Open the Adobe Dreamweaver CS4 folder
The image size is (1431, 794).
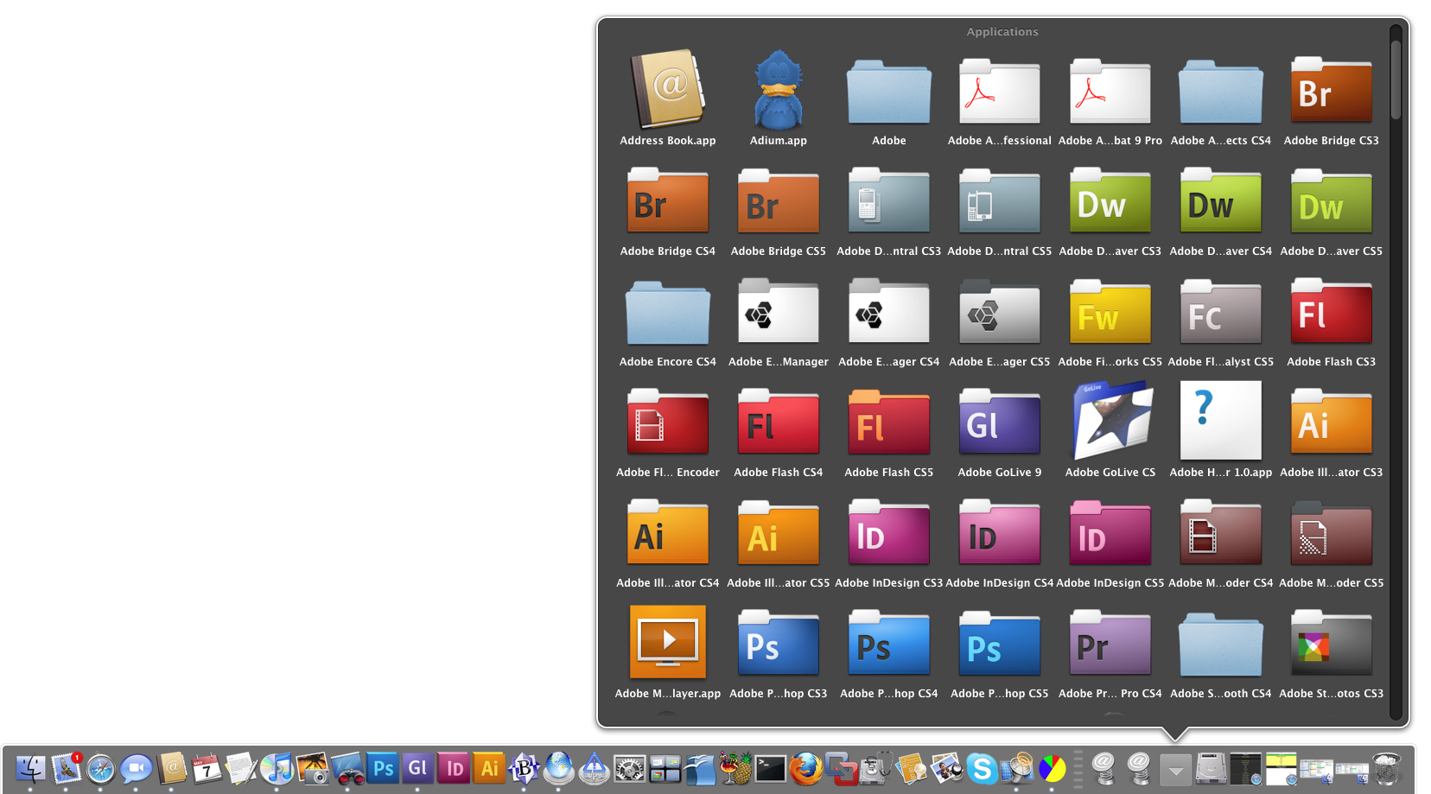point(1220,201)
